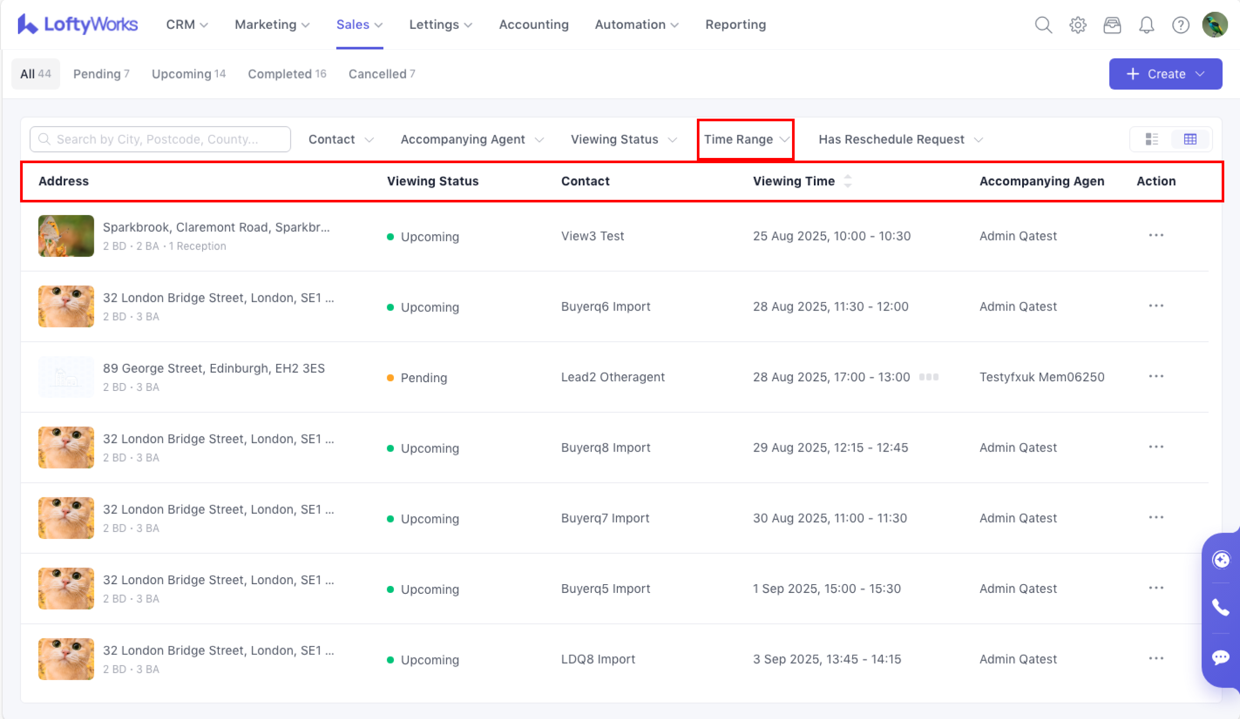1240x719 pixels.
Task: Click the Sparkbrook property thumbnail
Action: pyautogui.click(x=66, y=236)
